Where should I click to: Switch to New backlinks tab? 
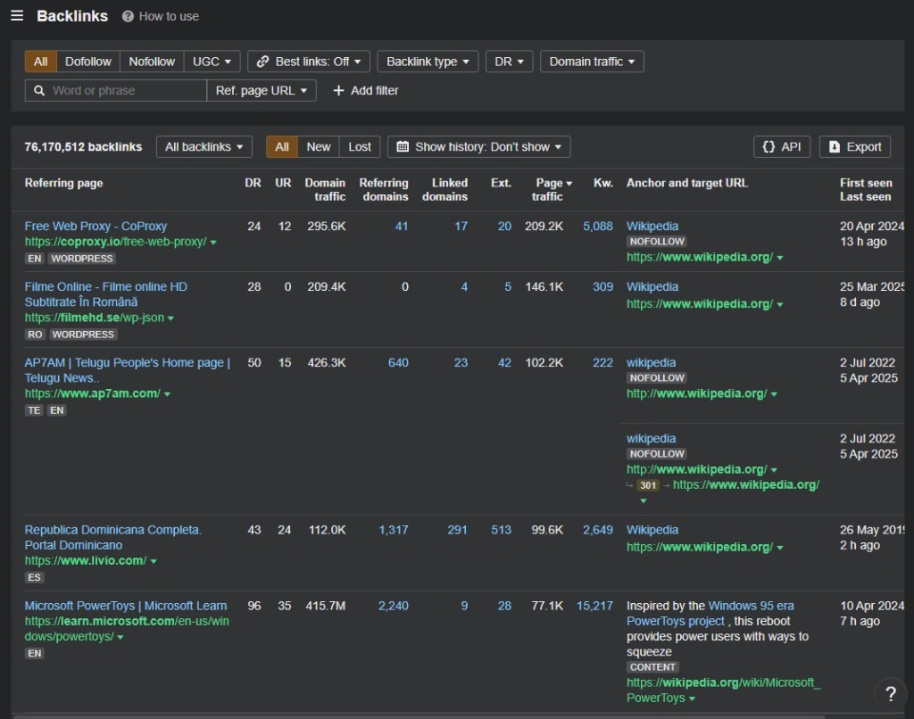[319, 147]
